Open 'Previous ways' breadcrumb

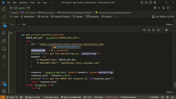[47, 13]
